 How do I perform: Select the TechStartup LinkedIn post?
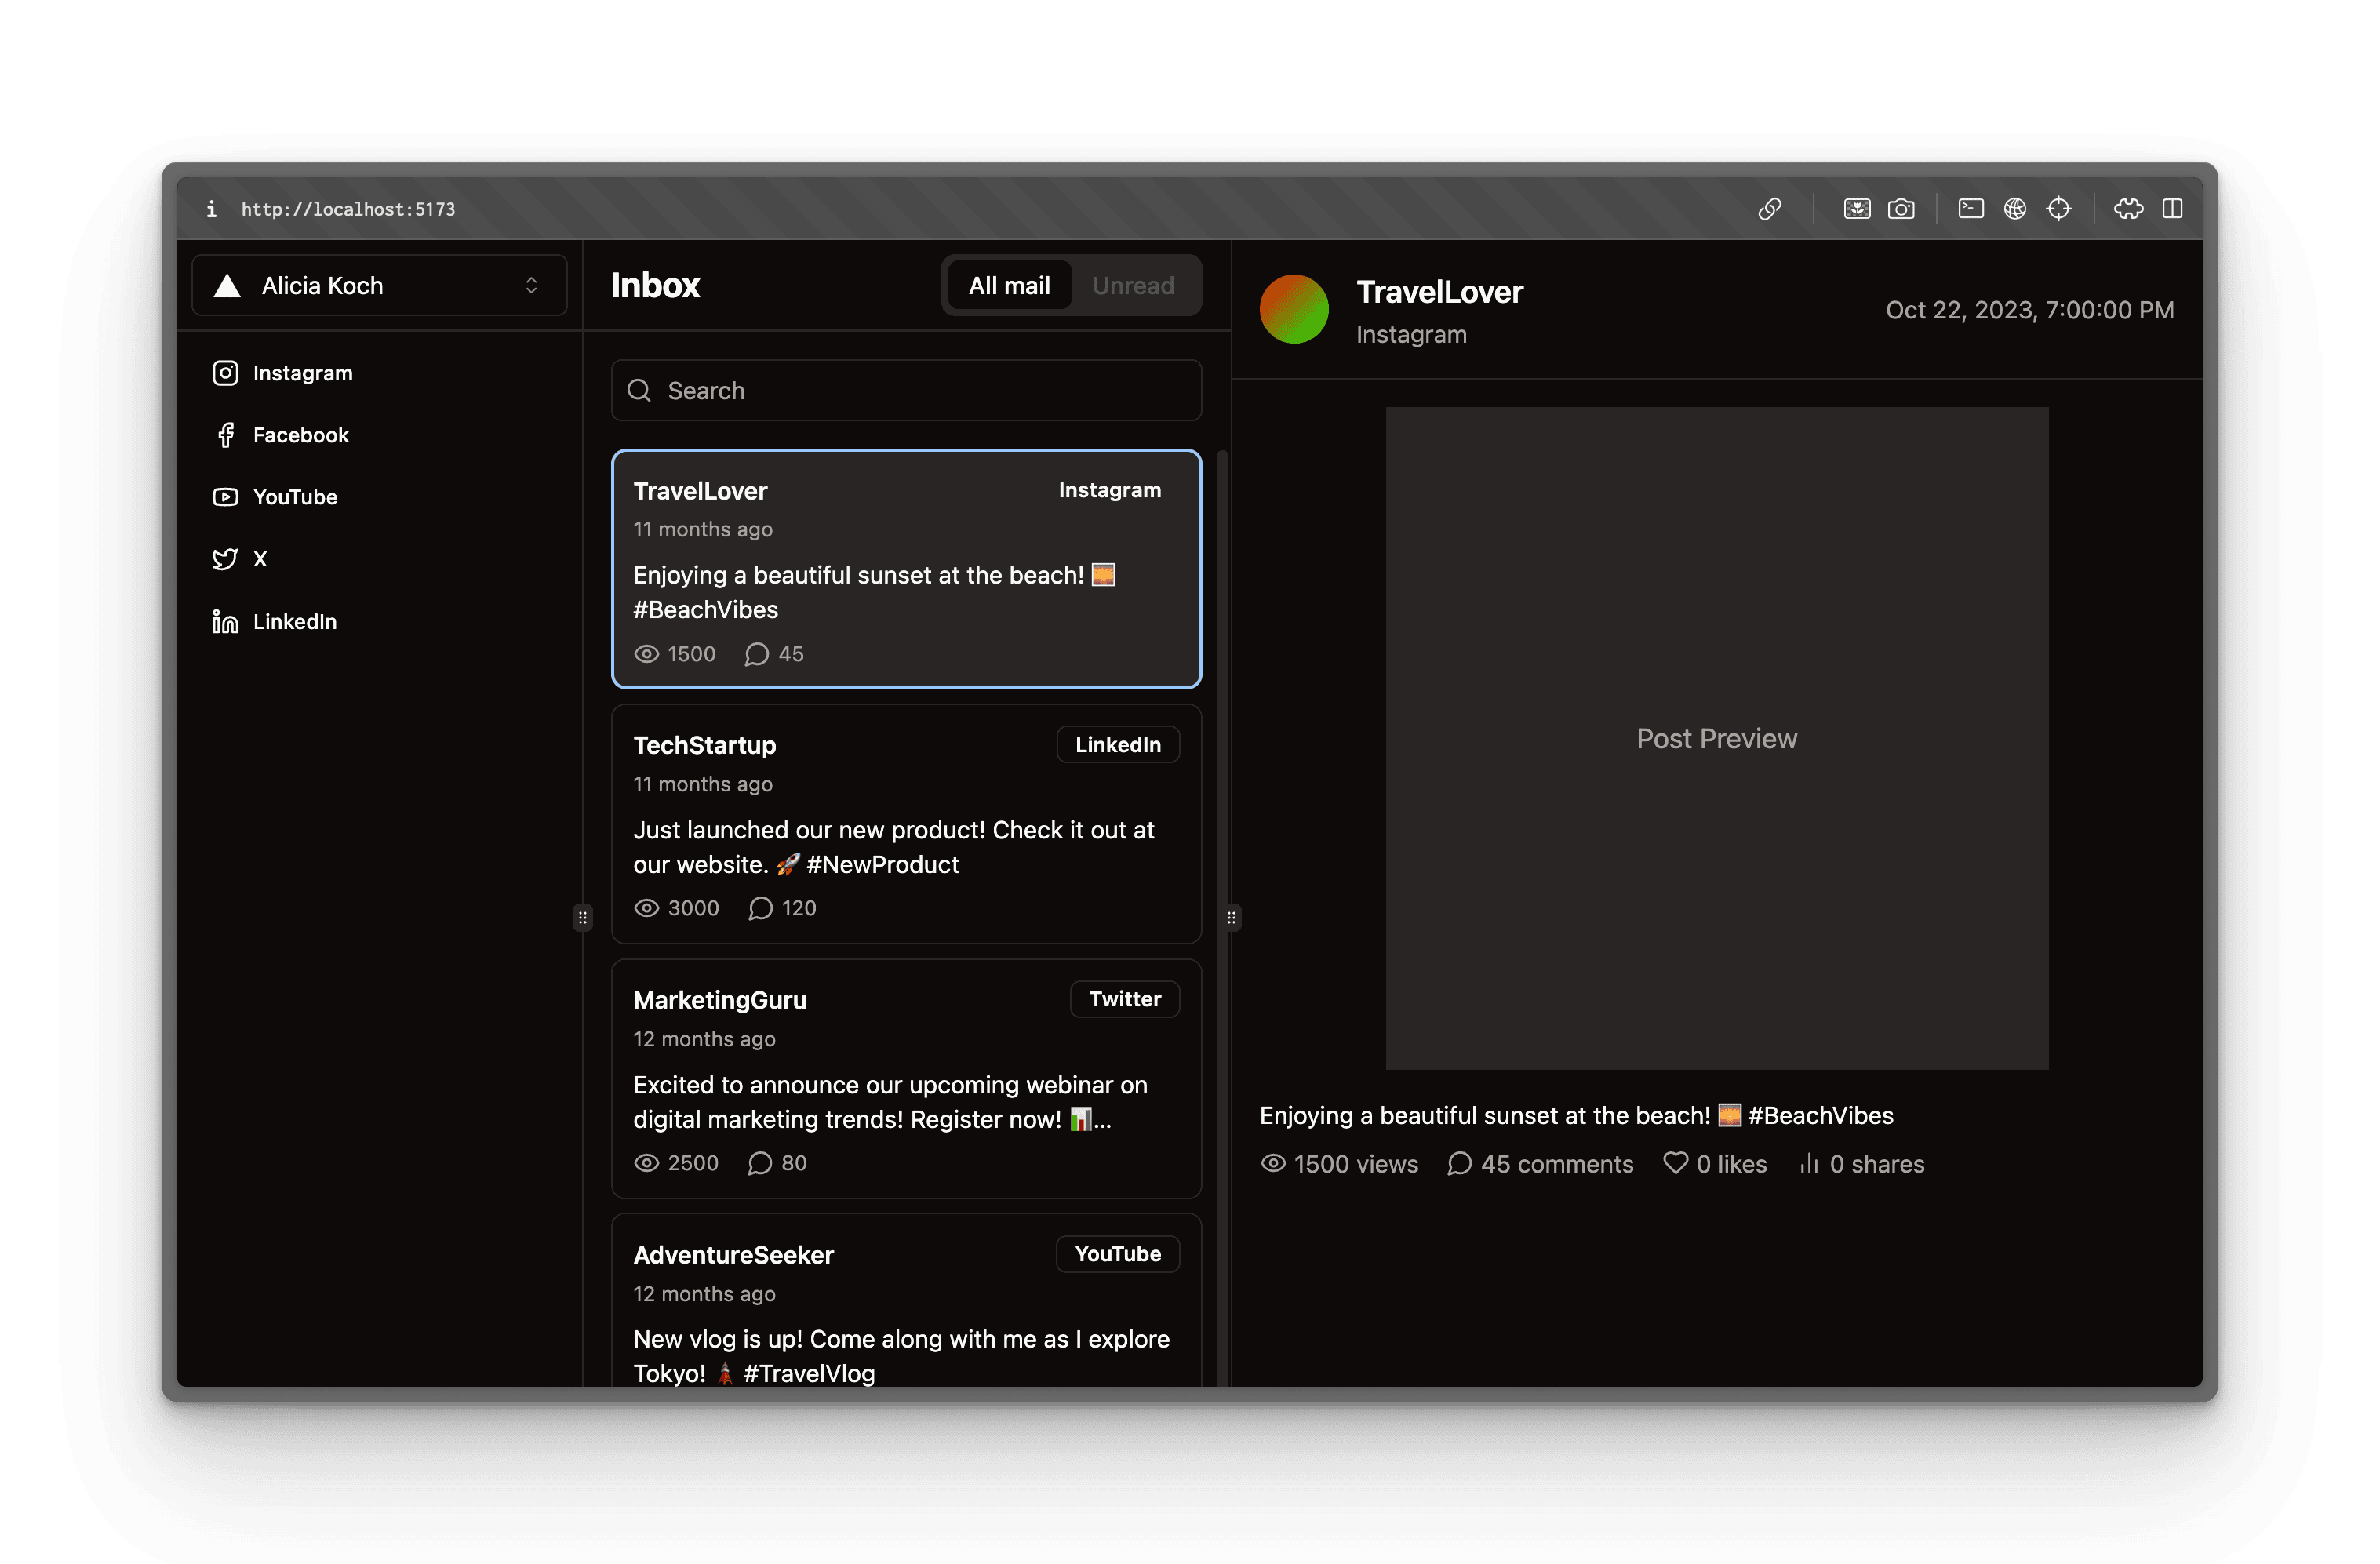point(905,823)
